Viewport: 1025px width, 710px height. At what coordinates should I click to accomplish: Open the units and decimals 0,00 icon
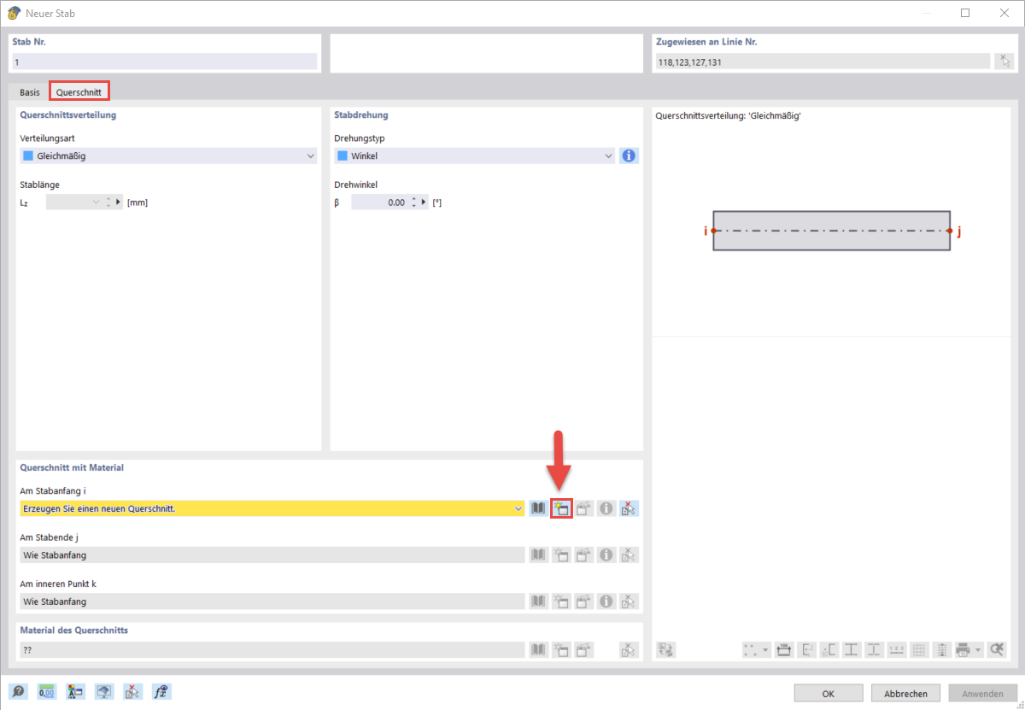(x=46, y=692)
